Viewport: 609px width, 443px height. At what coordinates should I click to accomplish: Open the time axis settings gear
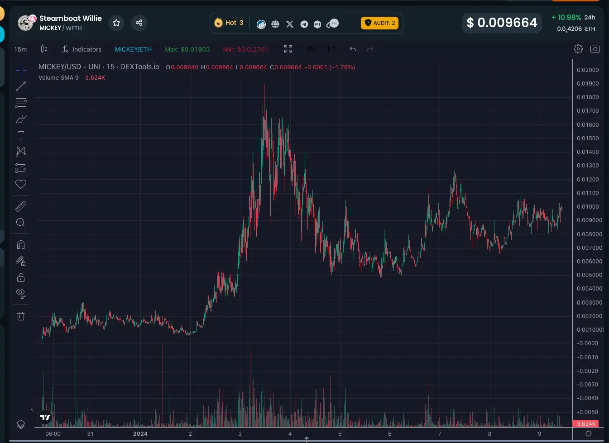click(588, 433)
